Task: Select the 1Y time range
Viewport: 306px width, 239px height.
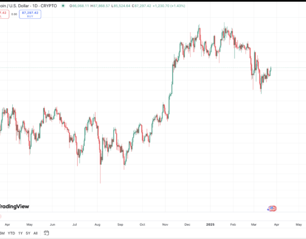Action: tap(21, 233)
